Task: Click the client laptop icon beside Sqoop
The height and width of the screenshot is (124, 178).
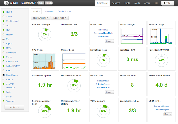Action: pyautogui.click(x=4, y=44)
